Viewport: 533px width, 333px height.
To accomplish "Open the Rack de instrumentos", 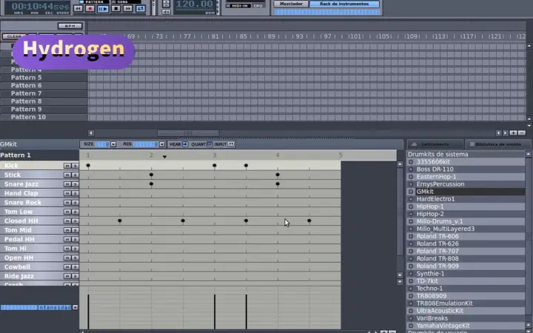I will point(344,4).
